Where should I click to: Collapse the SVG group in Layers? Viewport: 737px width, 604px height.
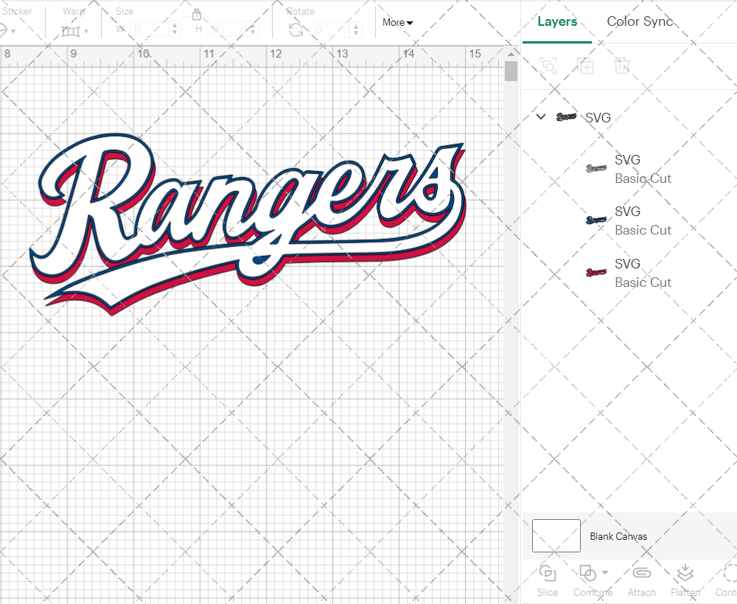[x=541, y=117]
